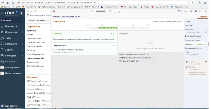Expand Компании submenu arrows
Screen dimensions: 211x109
(22, 20)
